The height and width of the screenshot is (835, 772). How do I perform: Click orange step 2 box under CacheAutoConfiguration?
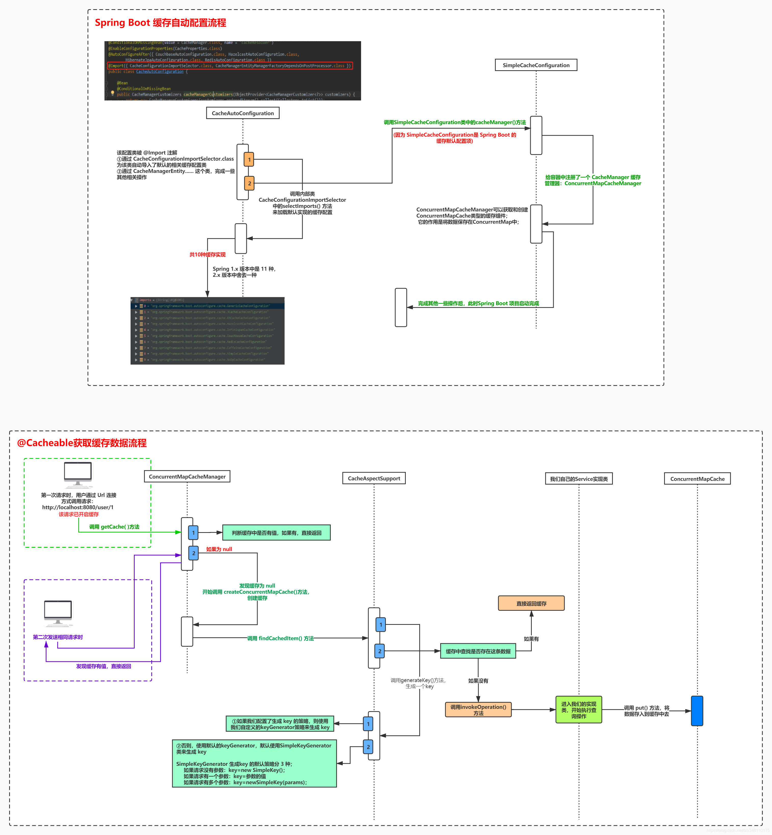(249, 183)
